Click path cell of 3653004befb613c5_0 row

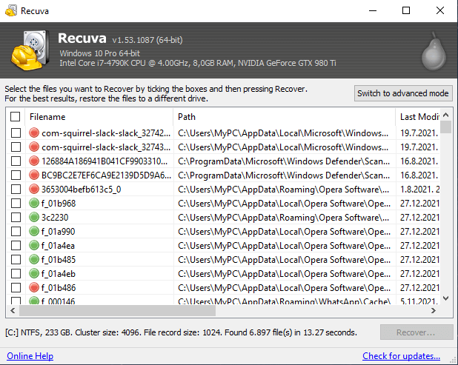(x=284, y=190)
